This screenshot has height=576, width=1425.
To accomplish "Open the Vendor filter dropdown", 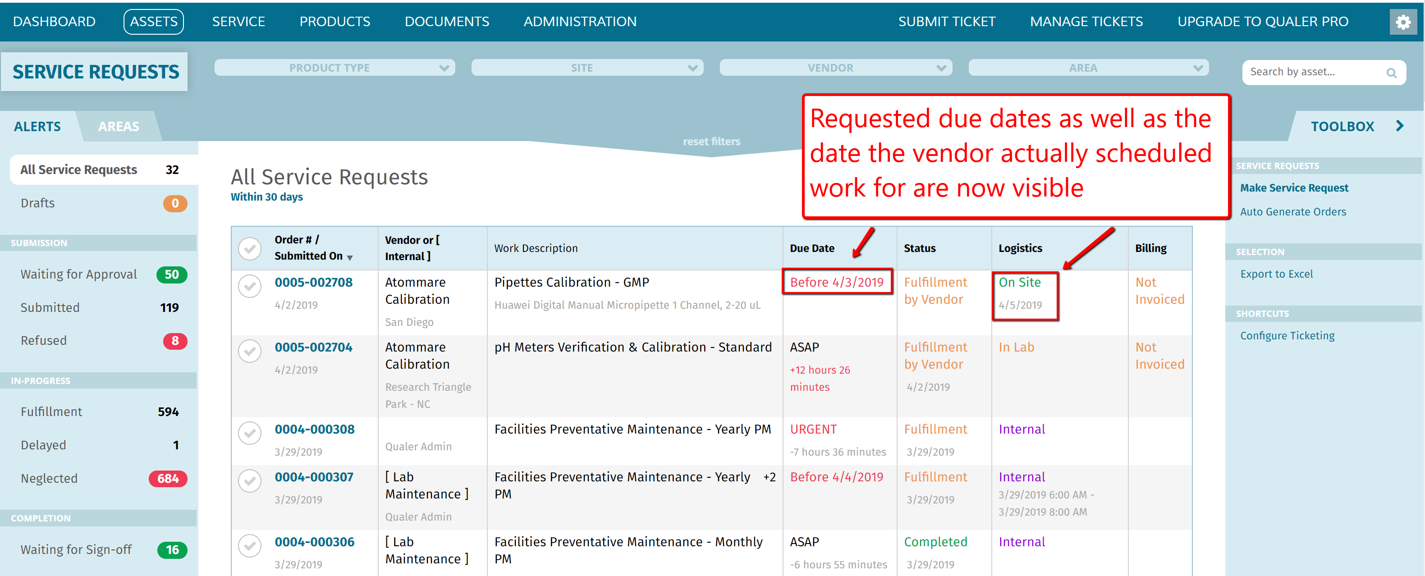I will click(835, 68).
